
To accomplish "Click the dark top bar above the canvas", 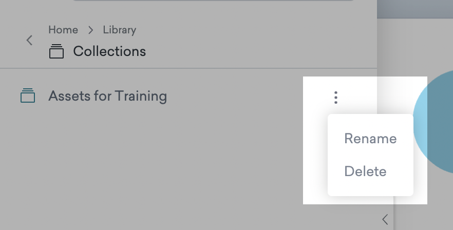I will tap(415, 8).
